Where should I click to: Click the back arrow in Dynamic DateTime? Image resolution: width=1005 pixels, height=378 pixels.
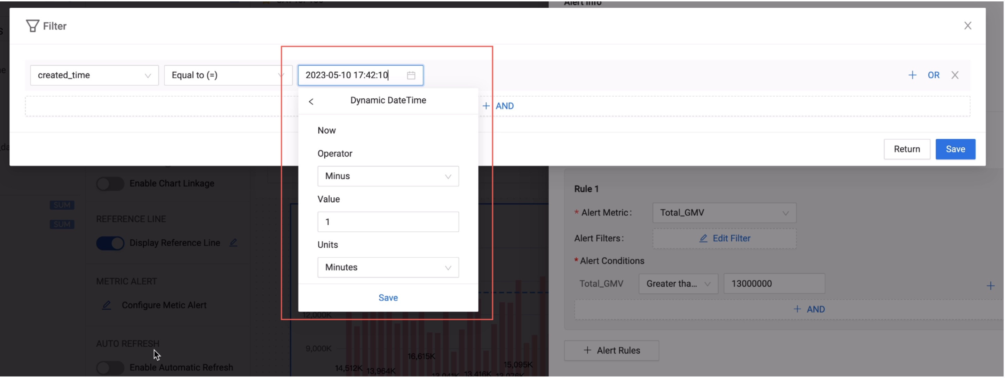311,101
